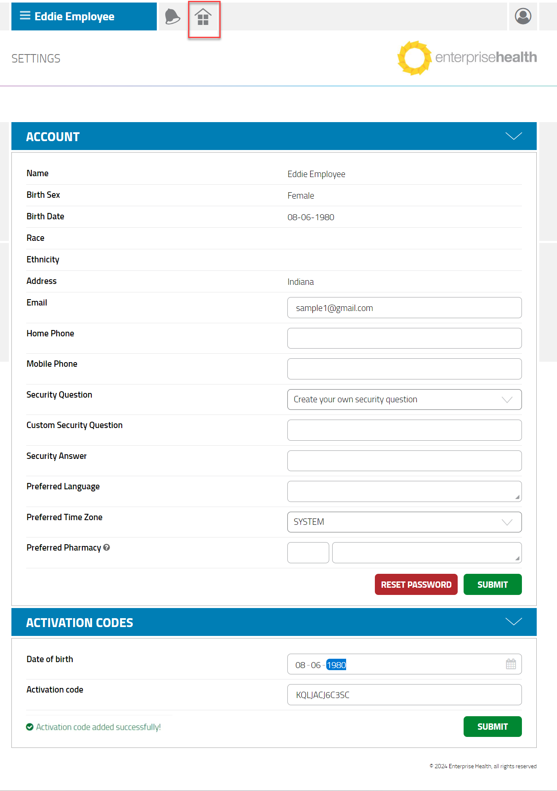Collapse the Account section
557x791 pixels.
click(513, 136)
